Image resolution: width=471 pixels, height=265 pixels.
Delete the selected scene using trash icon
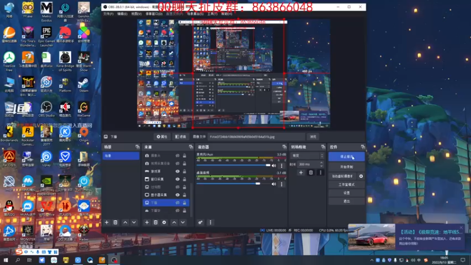115,223
